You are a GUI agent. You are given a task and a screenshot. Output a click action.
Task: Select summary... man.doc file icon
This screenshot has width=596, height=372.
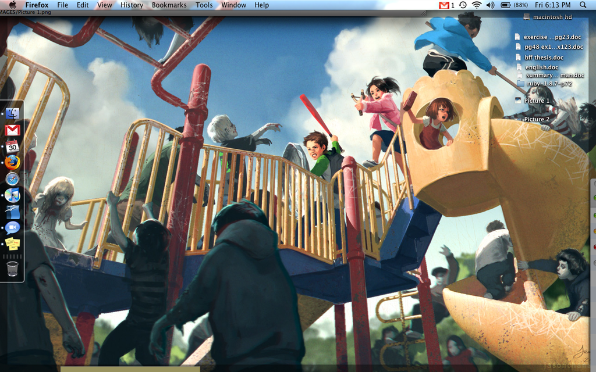pyautogui.click(x=520, y=75)
